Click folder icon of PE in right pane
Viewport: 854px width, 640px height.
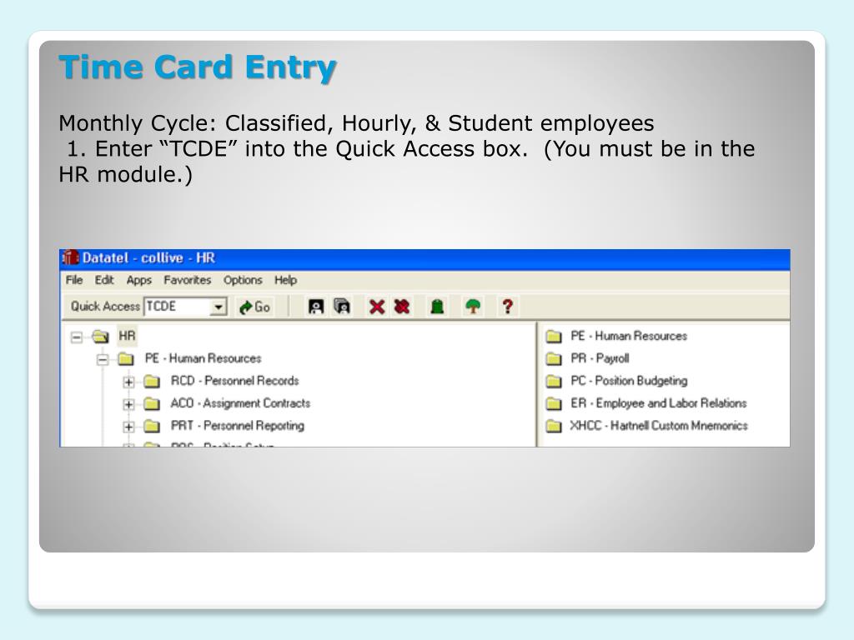coord(554,337)
